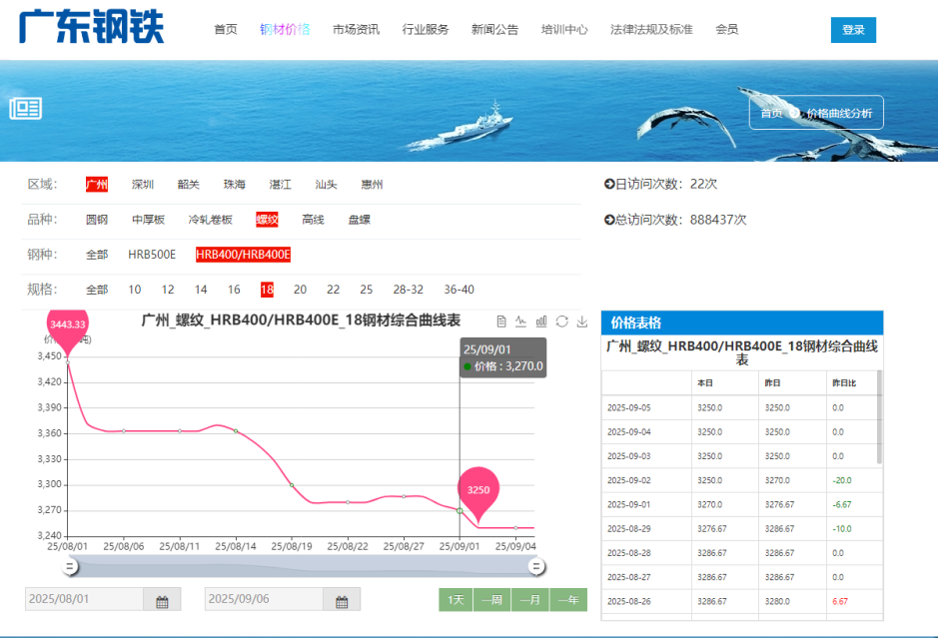This screenshot has height=638, width=938.
Task: Go to 法律法规及标准 menu item
Action: 651,30
